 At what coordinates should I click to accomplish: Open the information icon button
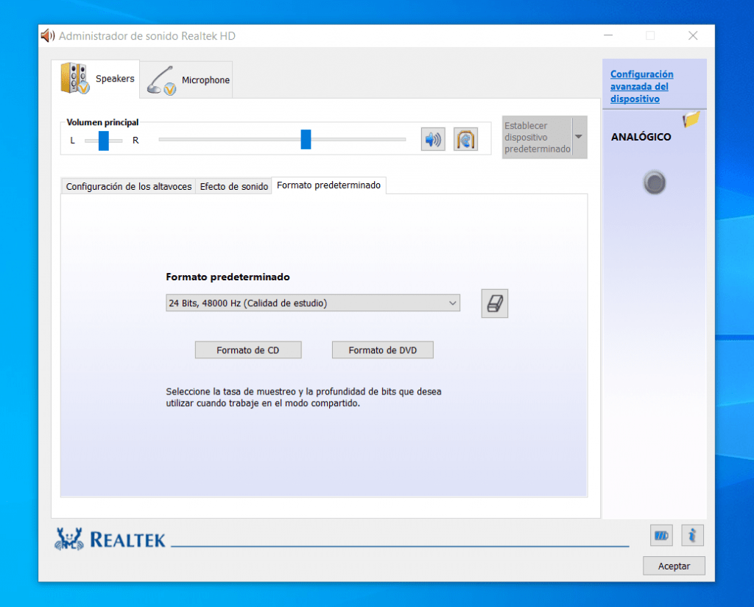pyautogui.click(x=692, y=536)
